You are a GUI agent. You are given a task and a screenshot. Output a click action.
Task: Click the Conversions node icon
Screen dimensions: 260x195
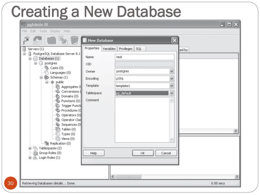[x=58, y=91]
